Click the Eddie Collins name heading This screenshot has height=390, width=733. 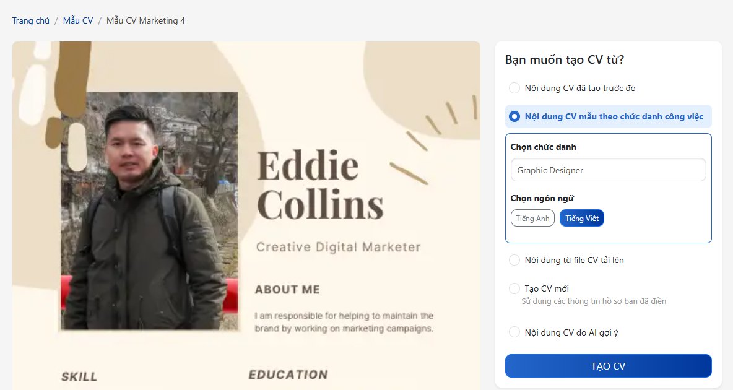pos(319,184)
